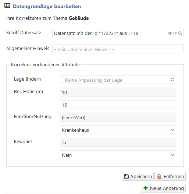Click the read-only {Leer-Wert} field
189x194 pixels.
118,117
